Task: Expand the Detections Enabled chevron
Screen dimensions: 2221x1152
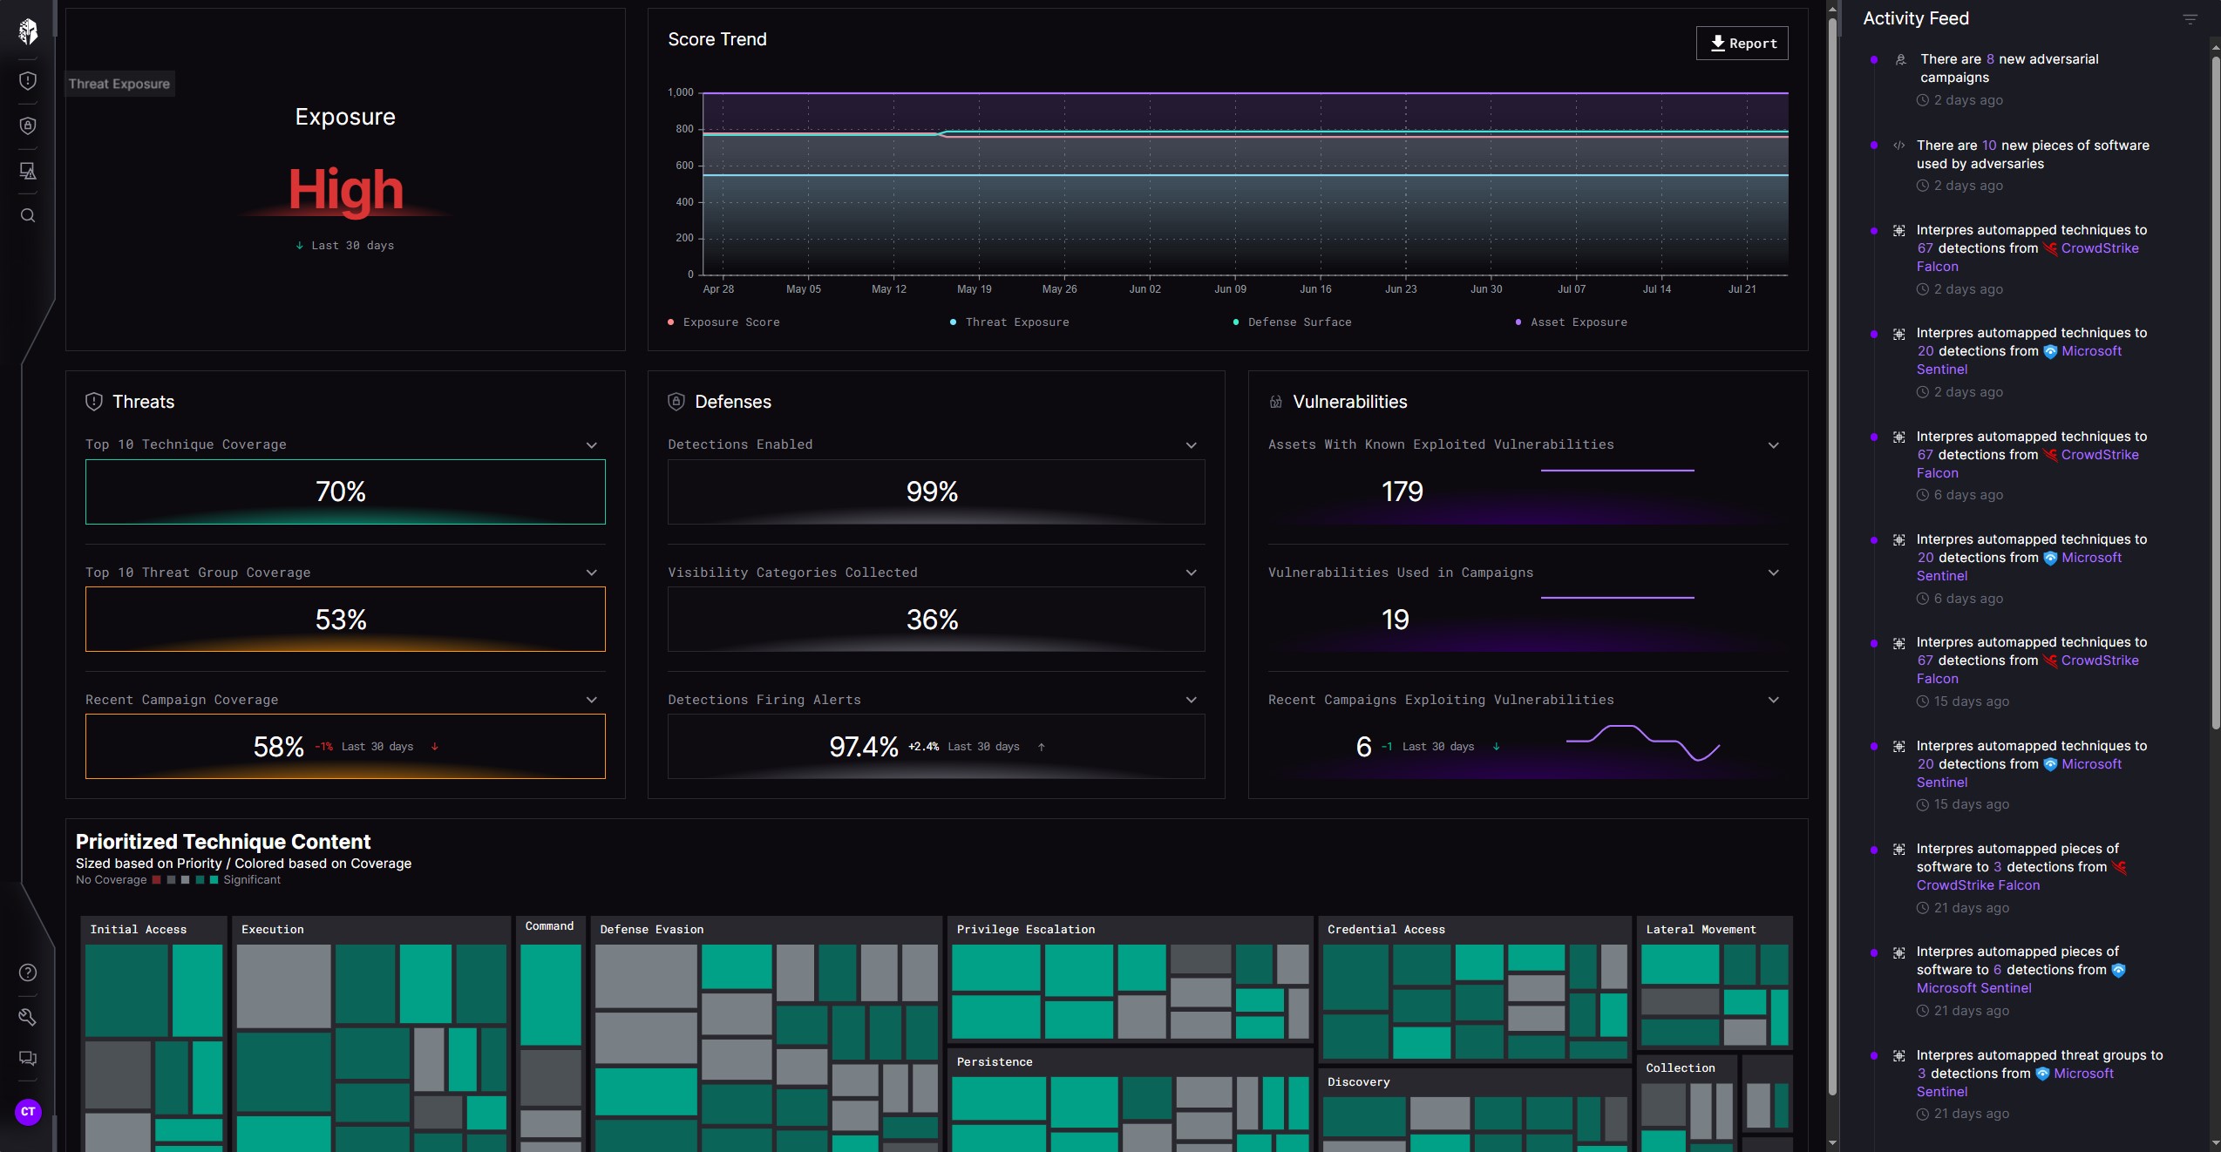Action: [x=1192, y=445]
